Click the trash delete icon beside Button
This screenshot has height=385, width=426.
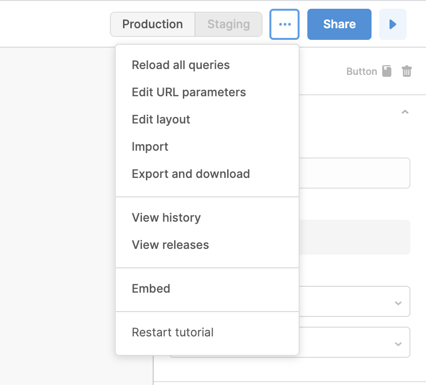(x=407, y=71)
